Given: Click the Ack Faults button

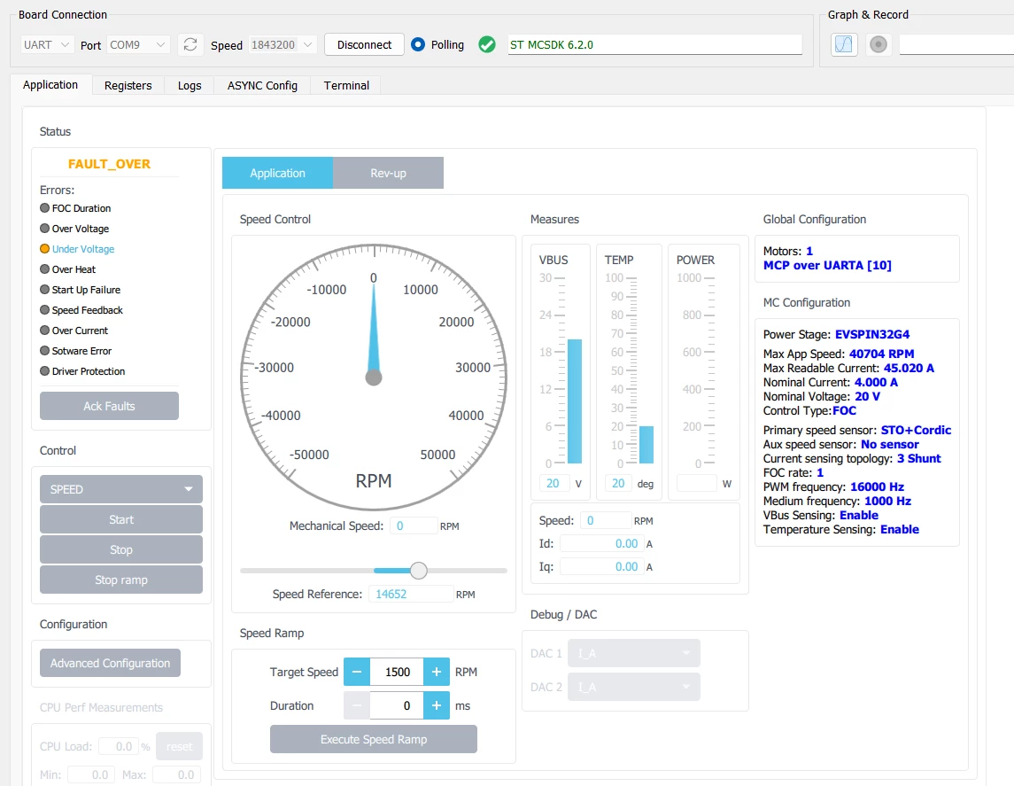Looking at the screenshot, I should click(109, 406).
